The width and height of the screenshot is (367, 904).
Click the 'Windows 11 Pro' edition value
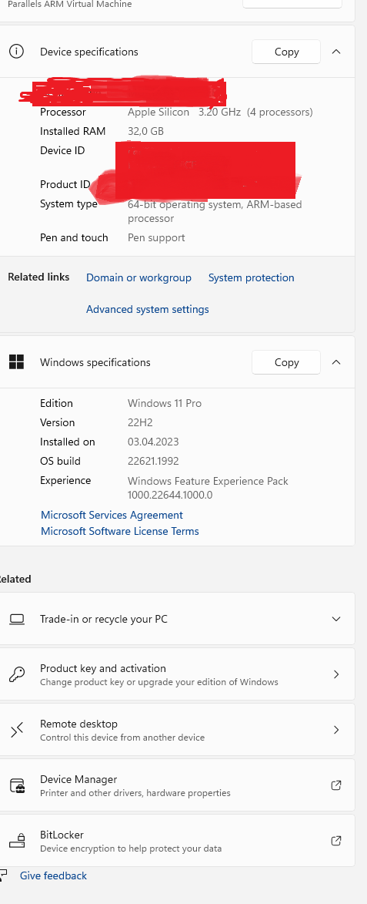tap(165, 403)
